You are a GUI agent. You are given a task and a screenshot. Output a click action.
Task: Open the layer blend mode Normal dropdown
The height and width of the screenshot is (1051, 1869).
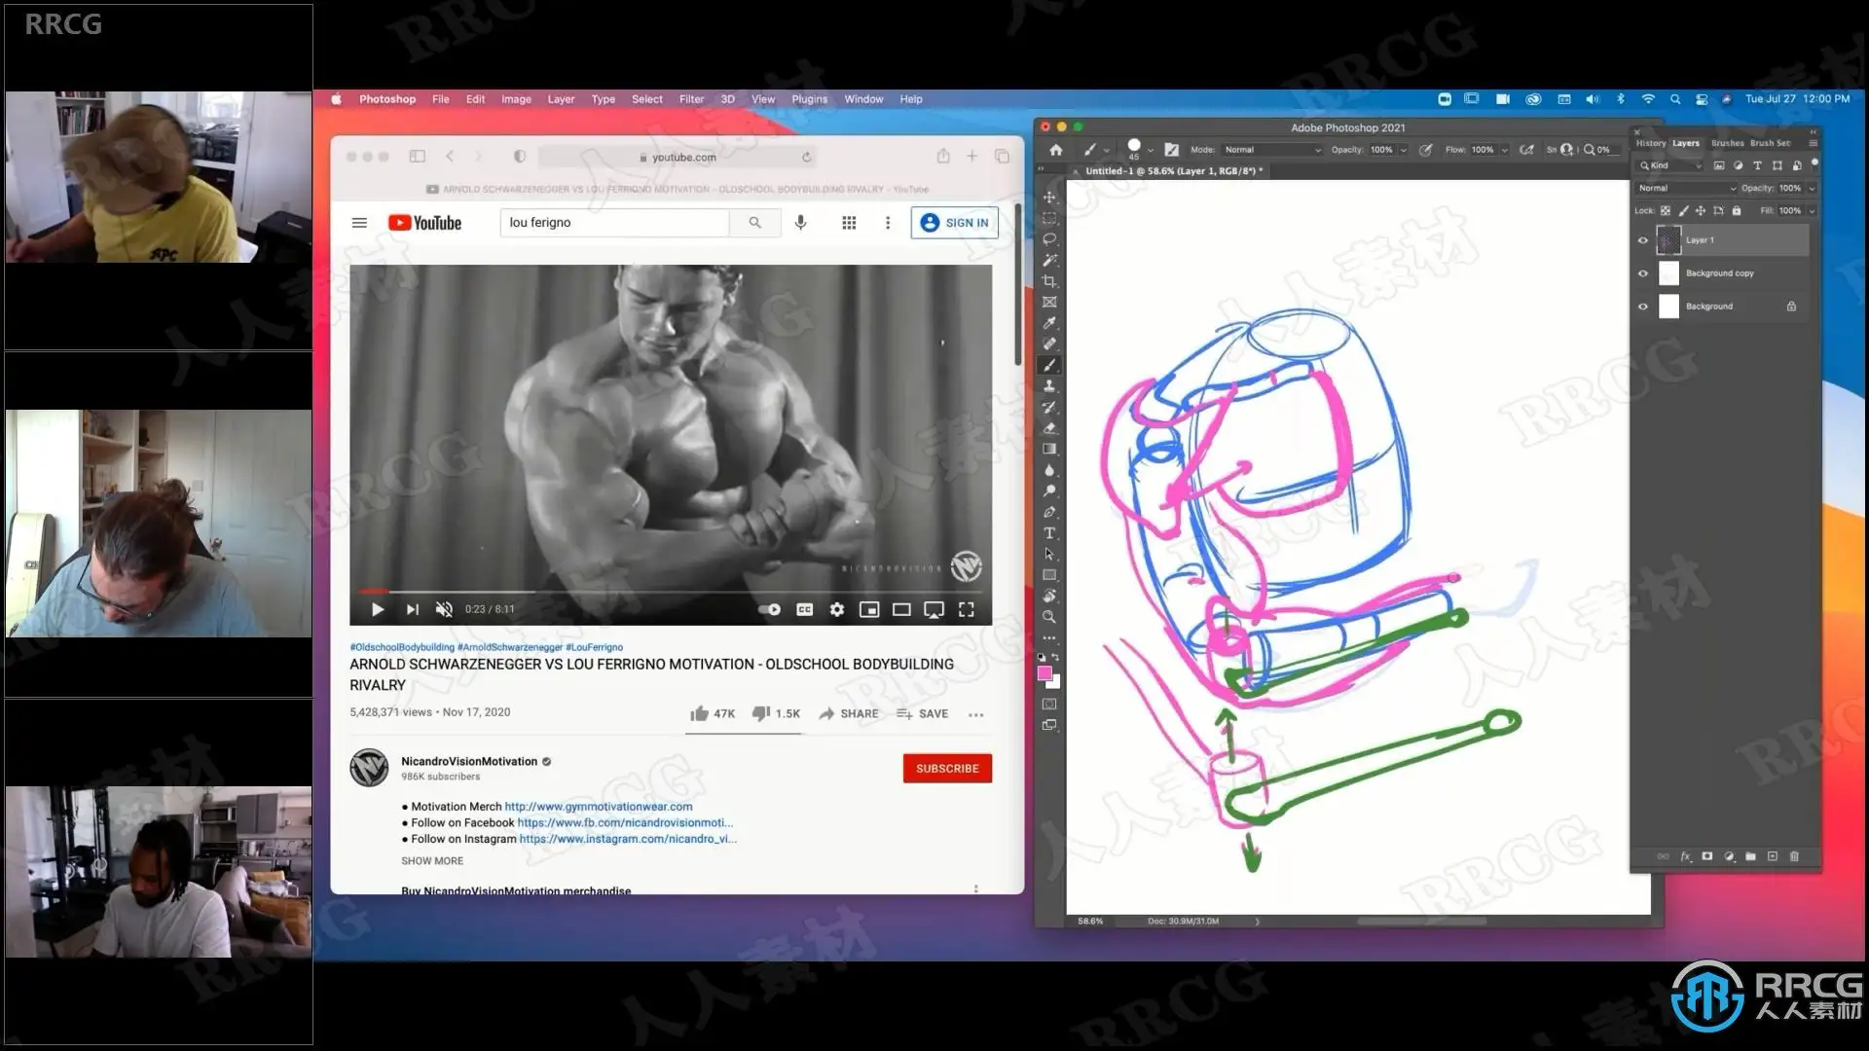(1687, 189)
